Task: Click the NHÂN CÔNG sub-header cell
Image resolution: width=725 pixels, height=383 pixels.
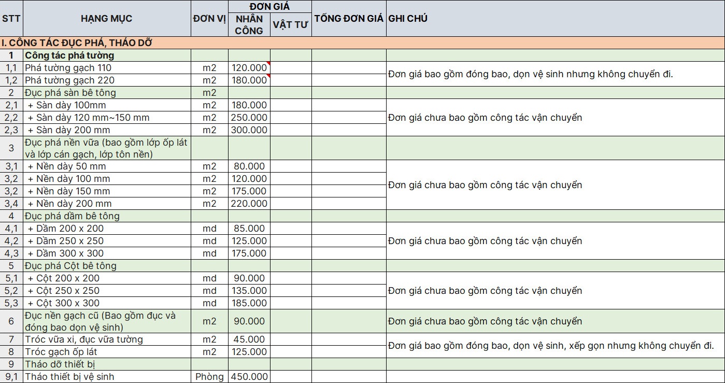Action: 249,25
